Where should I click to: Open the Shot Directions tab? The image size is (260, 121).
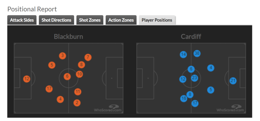56,20
